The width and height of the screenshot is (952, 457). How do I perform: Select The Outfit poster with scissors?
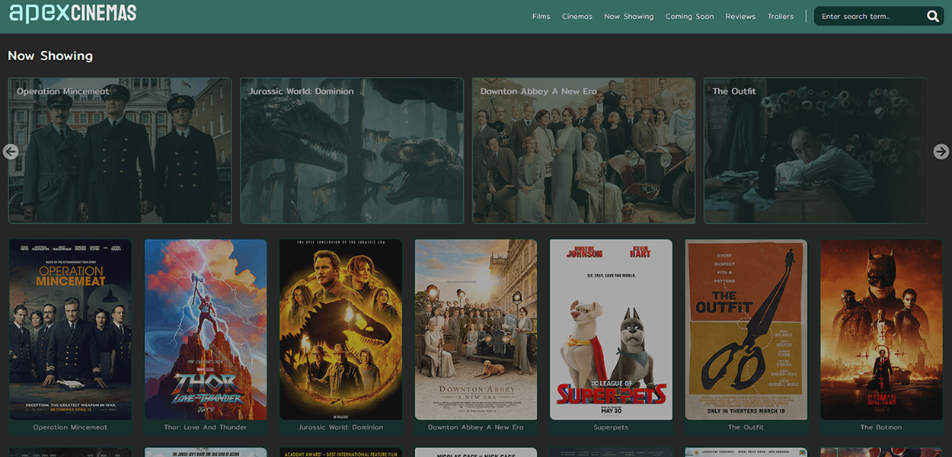[746, 329]
